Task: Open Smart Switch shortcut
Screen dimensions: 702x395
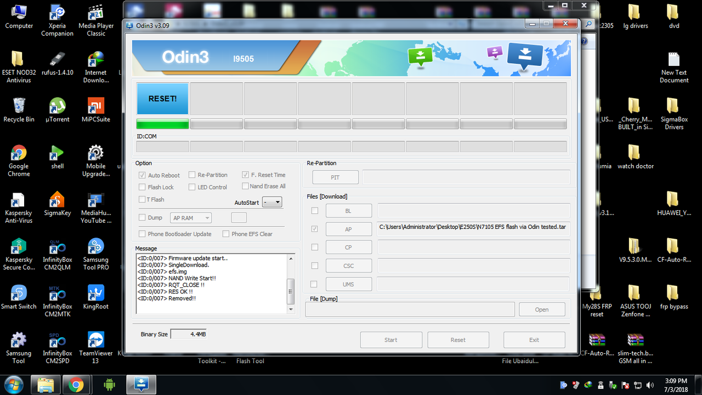Action: (19, 297)
